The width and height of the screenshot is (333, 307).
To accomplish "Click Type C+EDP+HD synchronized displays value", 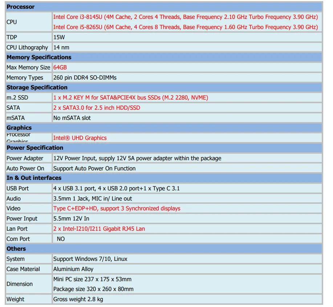I will pyautogui.click(x=117, y=209).
